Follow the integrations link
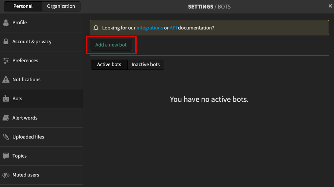The height and width of the screenshot is (187, 334). 150,28
